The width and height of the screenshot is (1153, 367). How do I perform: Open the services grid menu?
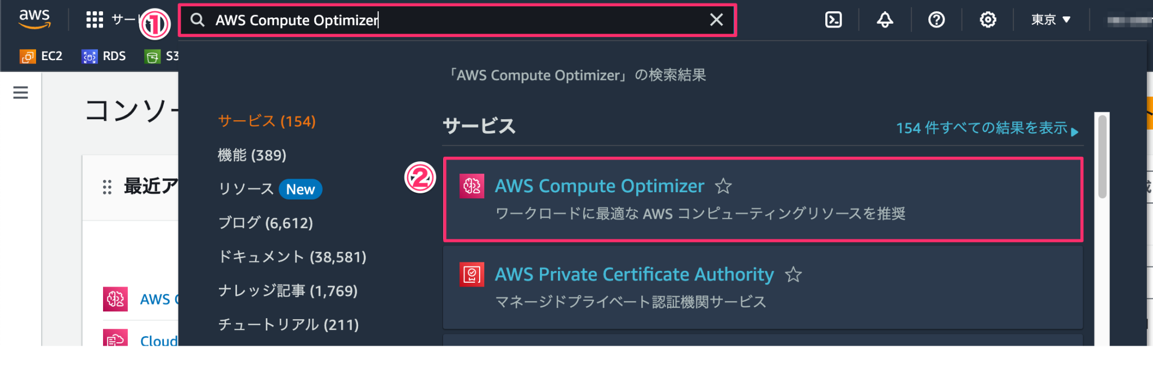click(93, 19)
